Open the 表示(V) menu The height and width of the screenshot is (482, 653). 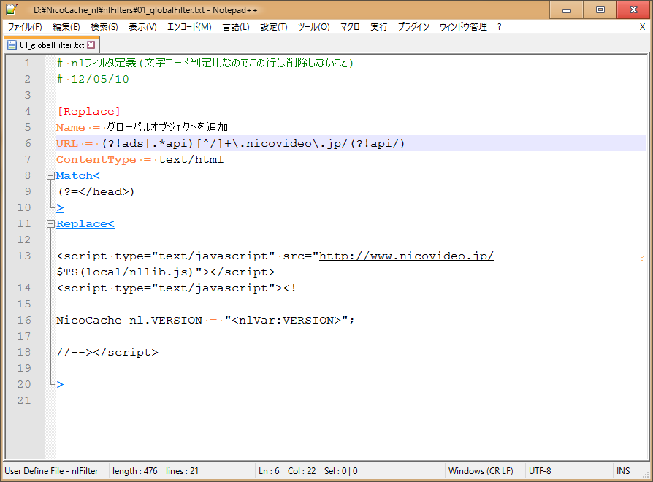click(x=142, y=27)
